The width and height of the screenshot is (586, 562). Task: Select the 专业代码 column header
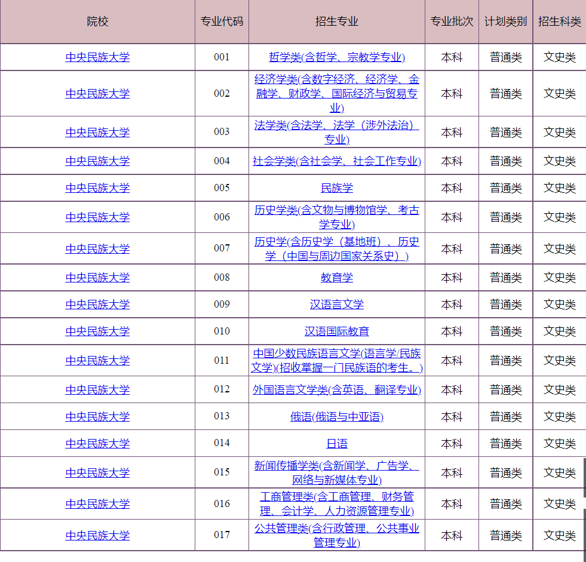pos(222,22)
